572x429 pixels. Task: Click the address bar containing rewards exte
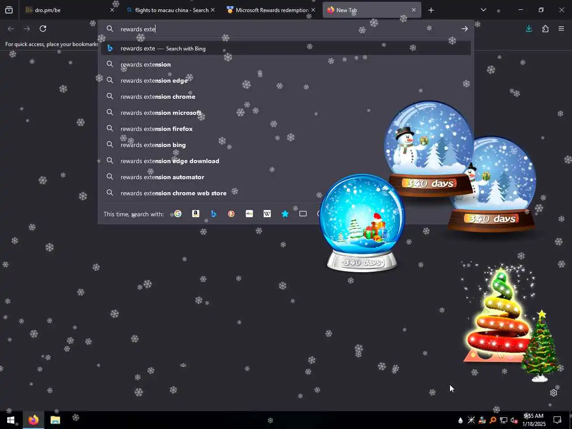(286, 29)
